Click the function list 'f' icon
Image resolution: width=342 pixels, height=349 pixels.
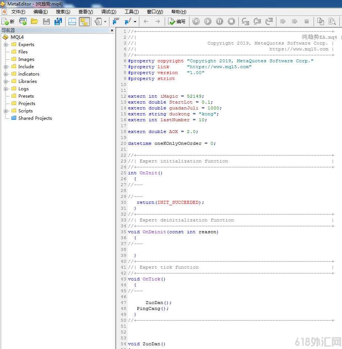point(128,21)
